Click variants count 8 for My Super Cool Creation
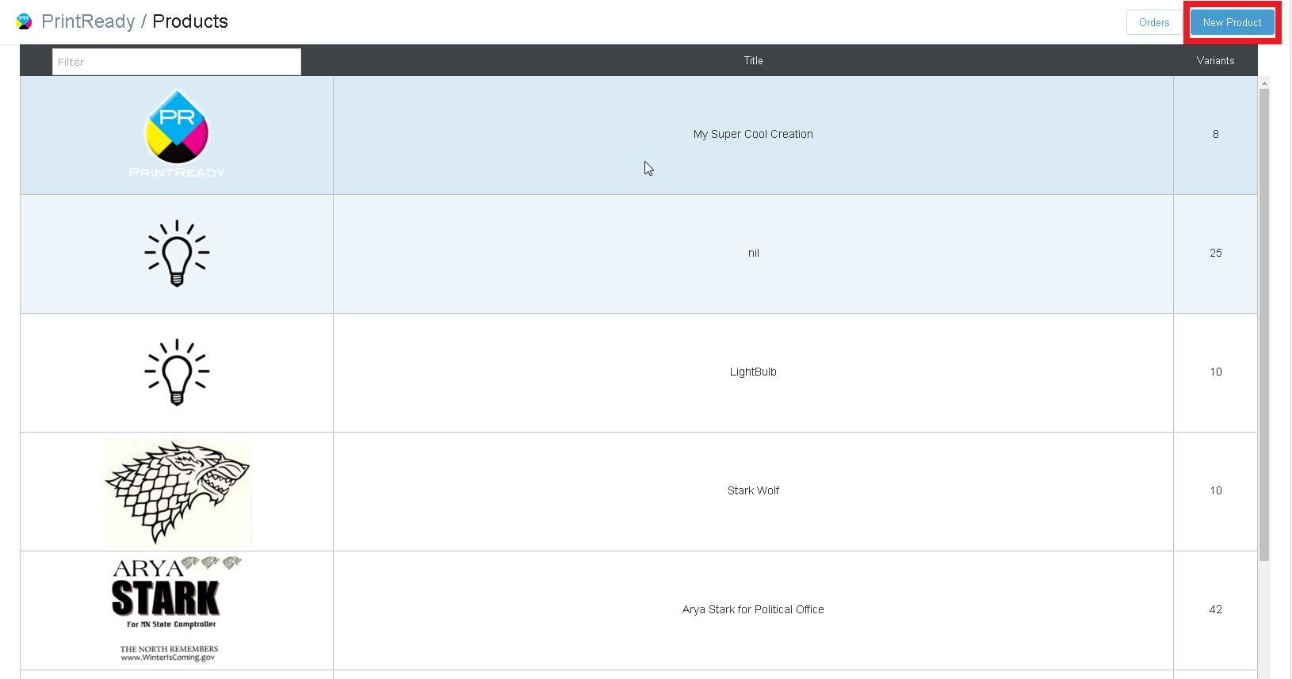1292x679 pixels. tap(1215, 134)
